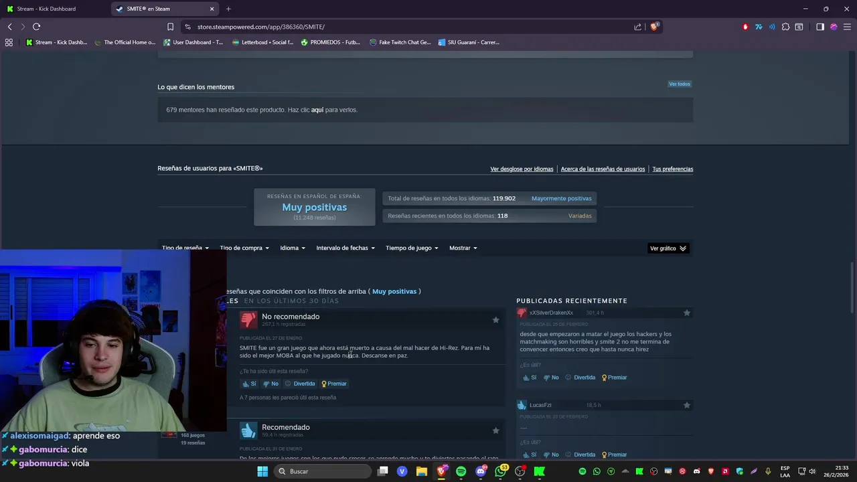This screenshot has height=482, width=857.
Task: Open the 7TV extension icon
Action: point(759,27)
